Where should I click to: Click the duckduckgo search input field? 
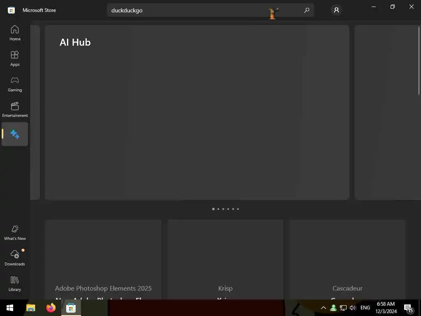click(x=210, y=10)
